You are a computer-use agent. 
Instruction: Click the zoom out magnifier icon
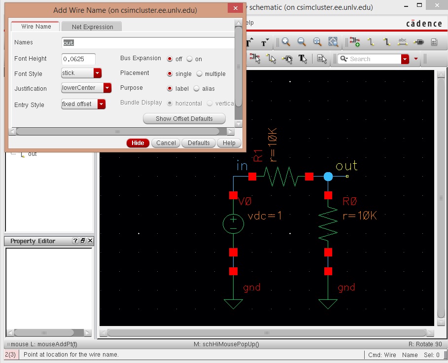coord(302,42)
